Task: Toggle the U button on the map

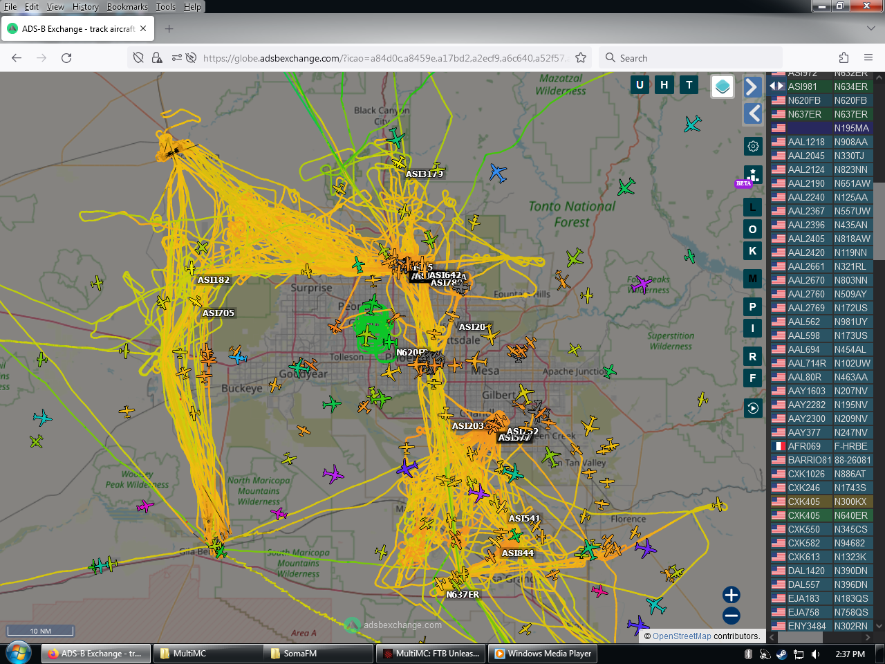Action: 640,85
